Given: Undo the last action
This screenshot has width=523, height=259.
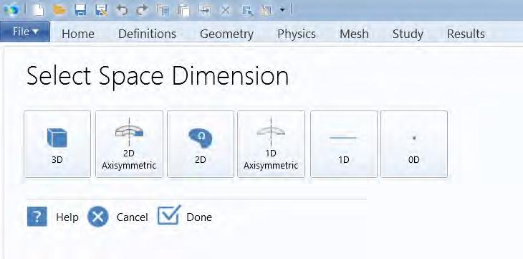Looking at the screenshot, I should pyautogui.click(x=122, y=10).
